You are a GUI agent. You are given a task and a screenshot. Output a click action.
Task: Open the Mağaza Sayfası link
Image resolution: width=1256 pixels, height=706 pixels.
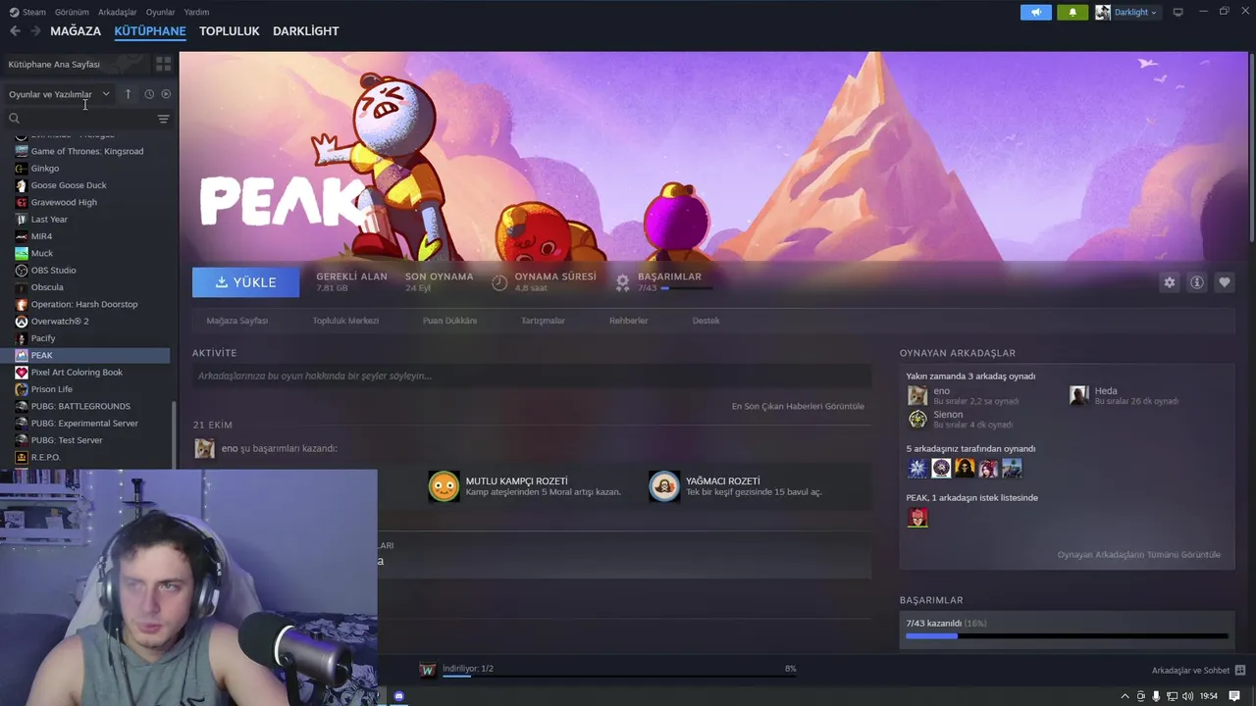click(x=237, y=321)
